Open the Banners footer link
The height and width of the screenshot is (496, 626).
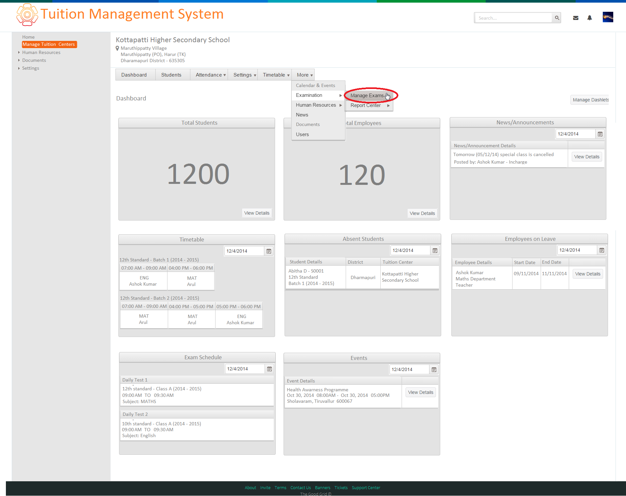click(322, 487)
